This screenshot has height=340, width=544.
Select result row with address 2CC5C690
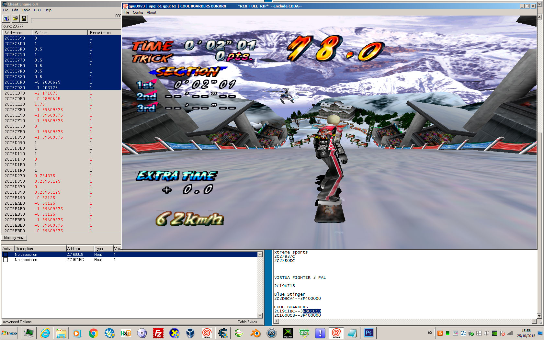(x=62, y=38)
